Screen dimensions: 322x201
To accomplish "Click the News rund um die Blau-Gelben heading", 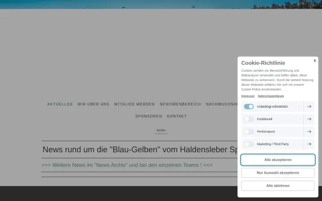I will pyautogui.click(x=140, y=150).
